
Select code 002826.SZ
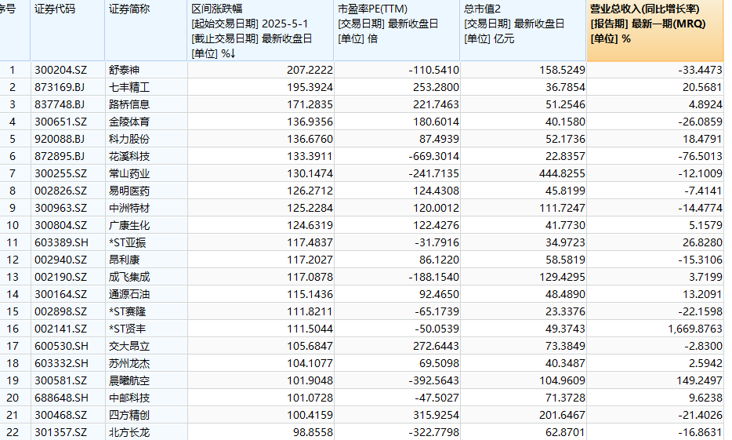tap(60, 191)
